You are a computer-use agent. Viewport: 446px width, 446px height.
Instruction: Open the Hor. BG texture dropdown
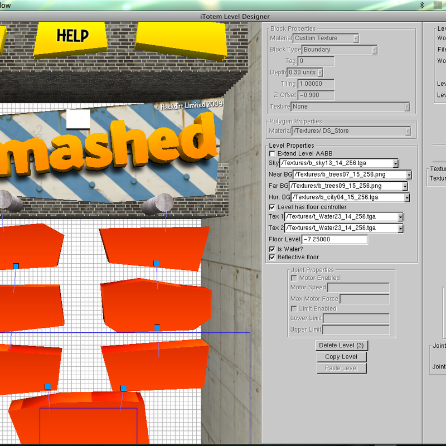click(350, 197)
